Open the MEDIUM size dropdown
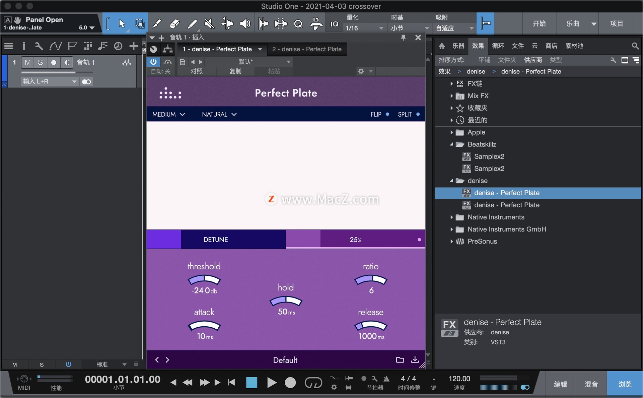The width and height of the screenshot is (643, 398). (x=168, y=114)
